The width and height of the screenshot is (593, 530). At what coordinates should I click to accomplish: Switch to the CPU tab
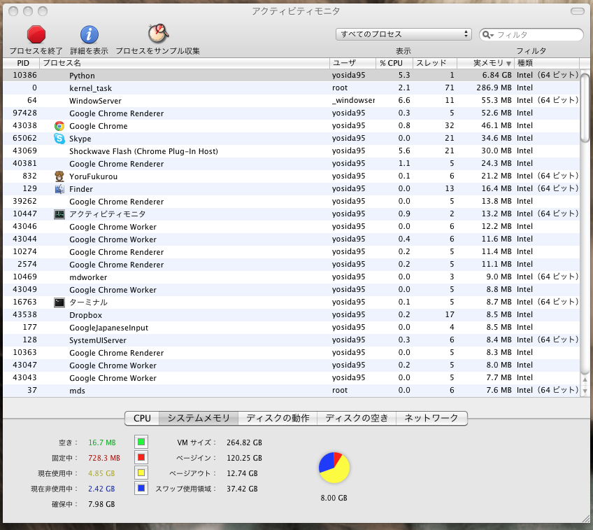142,418
